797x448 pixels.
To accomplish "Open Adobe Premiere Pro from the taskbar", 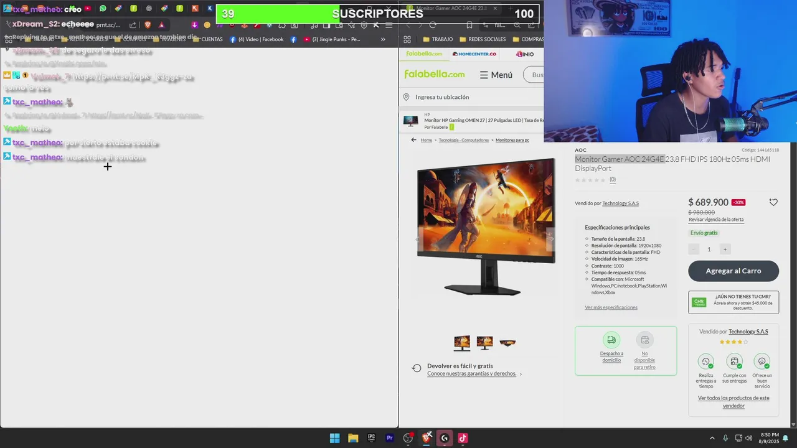I will tap(390, 438).
